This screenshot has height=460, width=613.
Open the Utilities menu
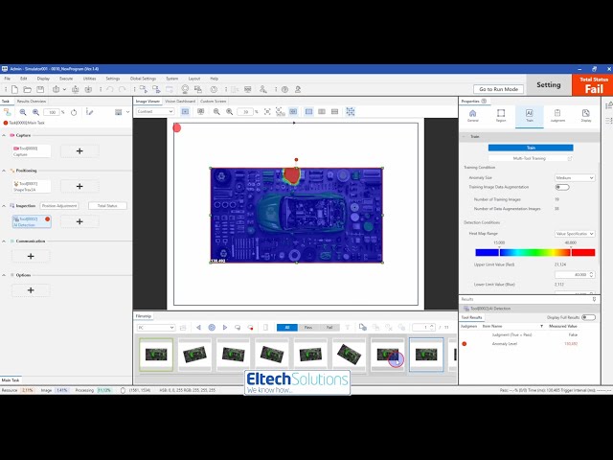click(89, 79)
